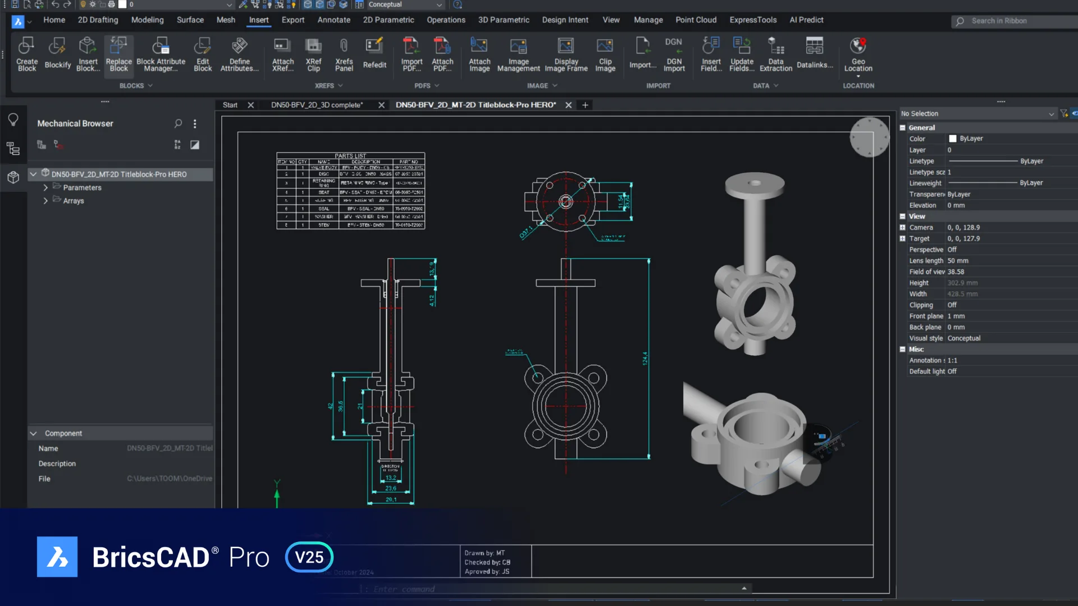Click the new tab plus button

(585, 105)
